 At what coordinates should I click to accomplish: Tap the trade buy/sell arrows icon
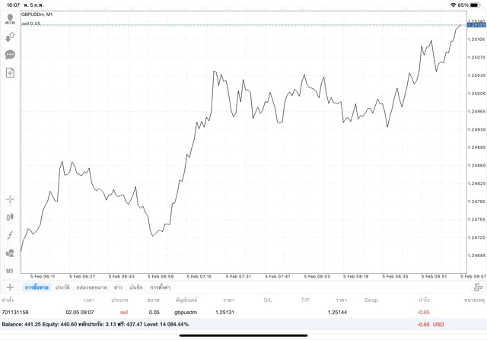point(10,37)
